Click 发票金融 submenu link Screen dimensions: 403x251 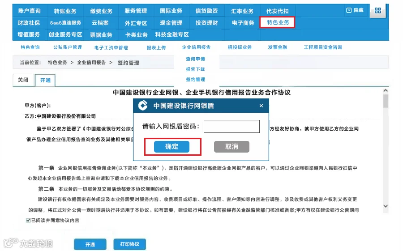click(277, 47)
